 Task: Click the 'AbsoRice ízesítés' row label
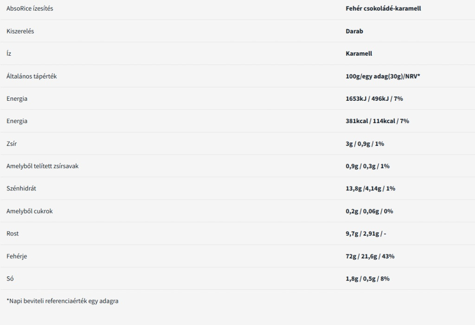click(30, 8)
